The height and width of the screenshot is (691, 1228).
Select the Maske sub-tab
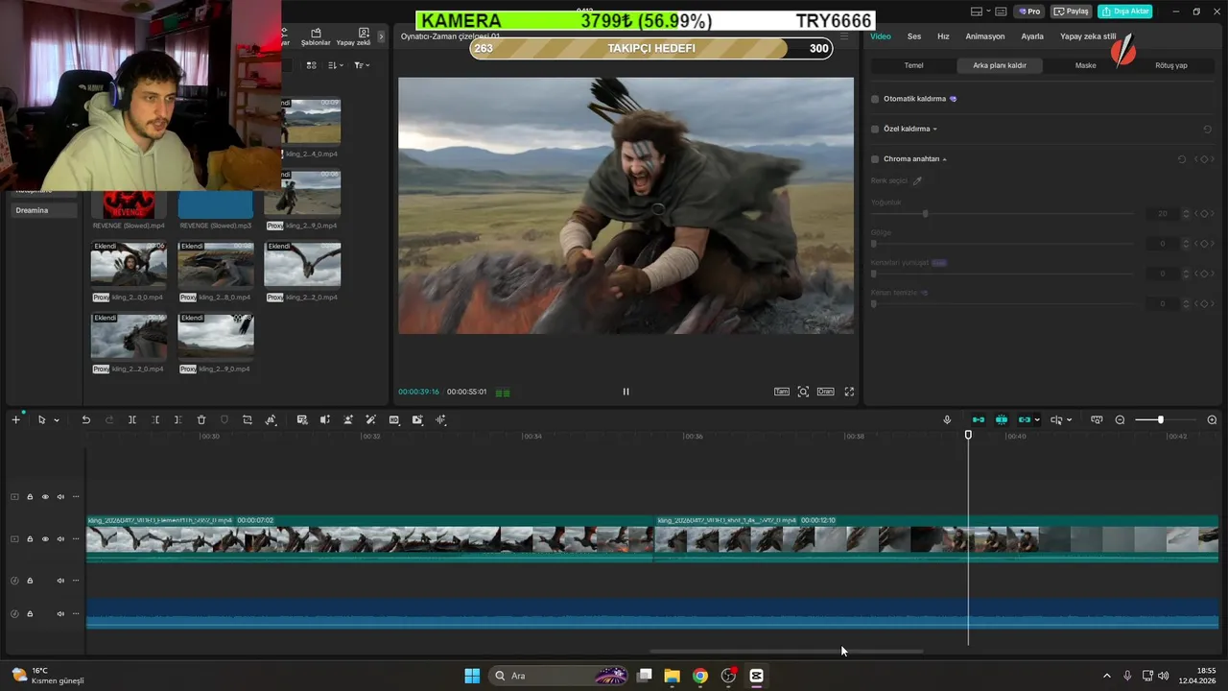(x=1085, y=65)
